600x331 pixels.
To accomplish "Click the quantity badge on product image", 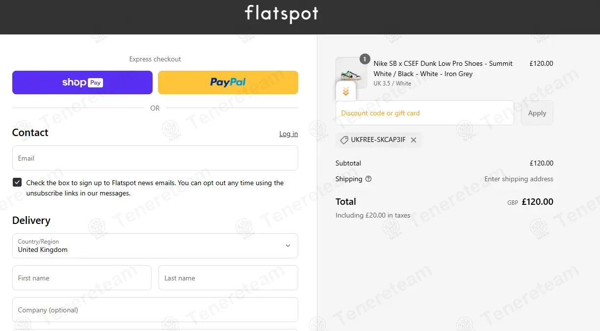I will click(365, 59).
